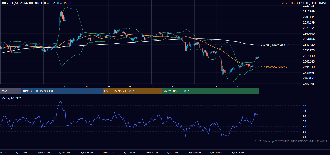330x155 pixels.
Task: Click the BTC/USD,M5 OHLC header text
Action: [37, 3]
